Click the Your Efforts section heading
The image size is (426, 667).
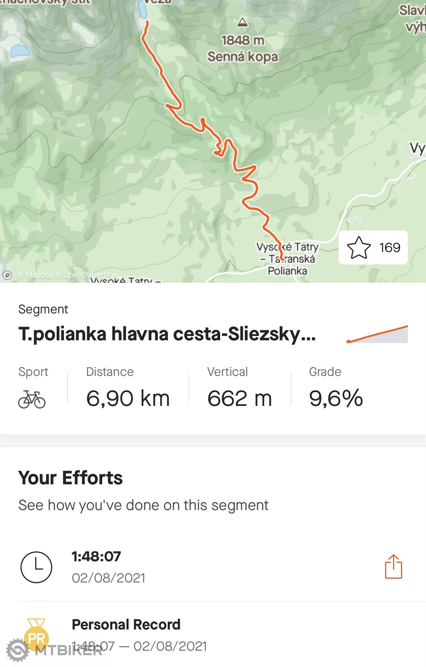(x=70, y=478)
